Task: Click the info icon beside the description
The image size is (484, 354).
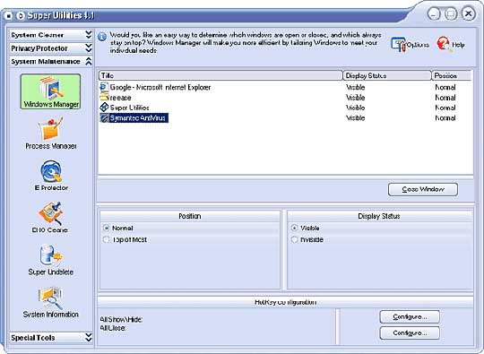Action: pos(102,37)
